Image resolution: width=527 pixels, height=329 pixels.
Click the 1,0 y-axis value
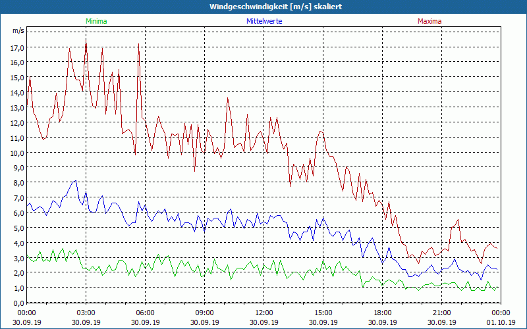(x=19, y=288)
